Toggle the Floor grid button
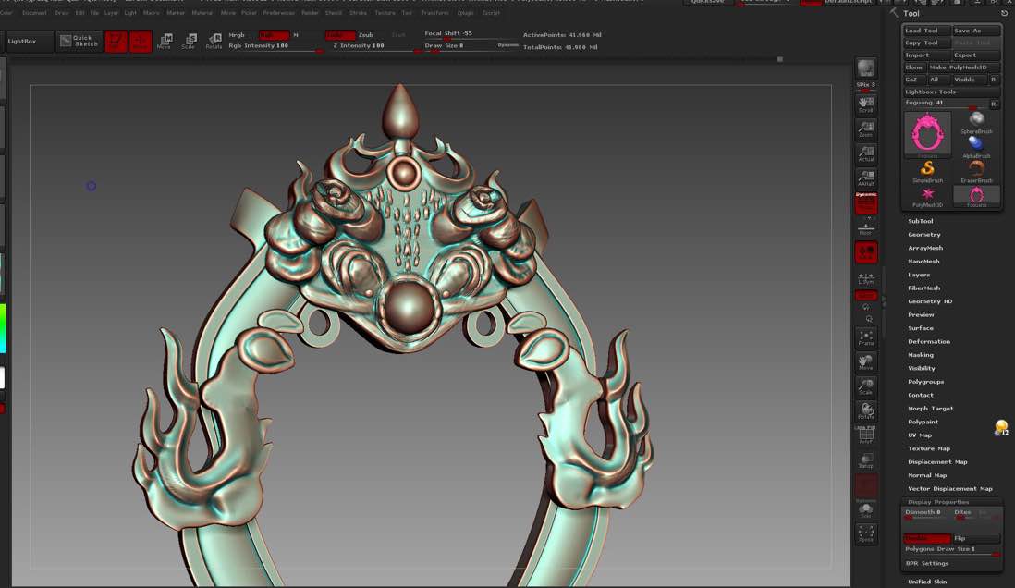1015x588 pixels. click(866, 227)
